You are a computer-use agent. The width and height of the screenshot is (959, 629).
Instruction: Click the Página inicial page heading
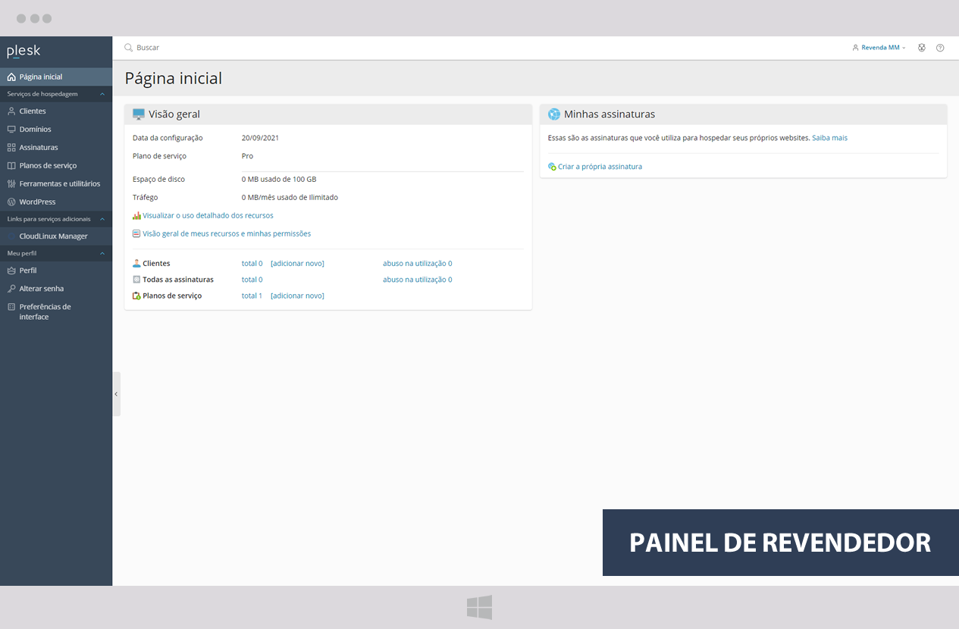pos(174,78)
